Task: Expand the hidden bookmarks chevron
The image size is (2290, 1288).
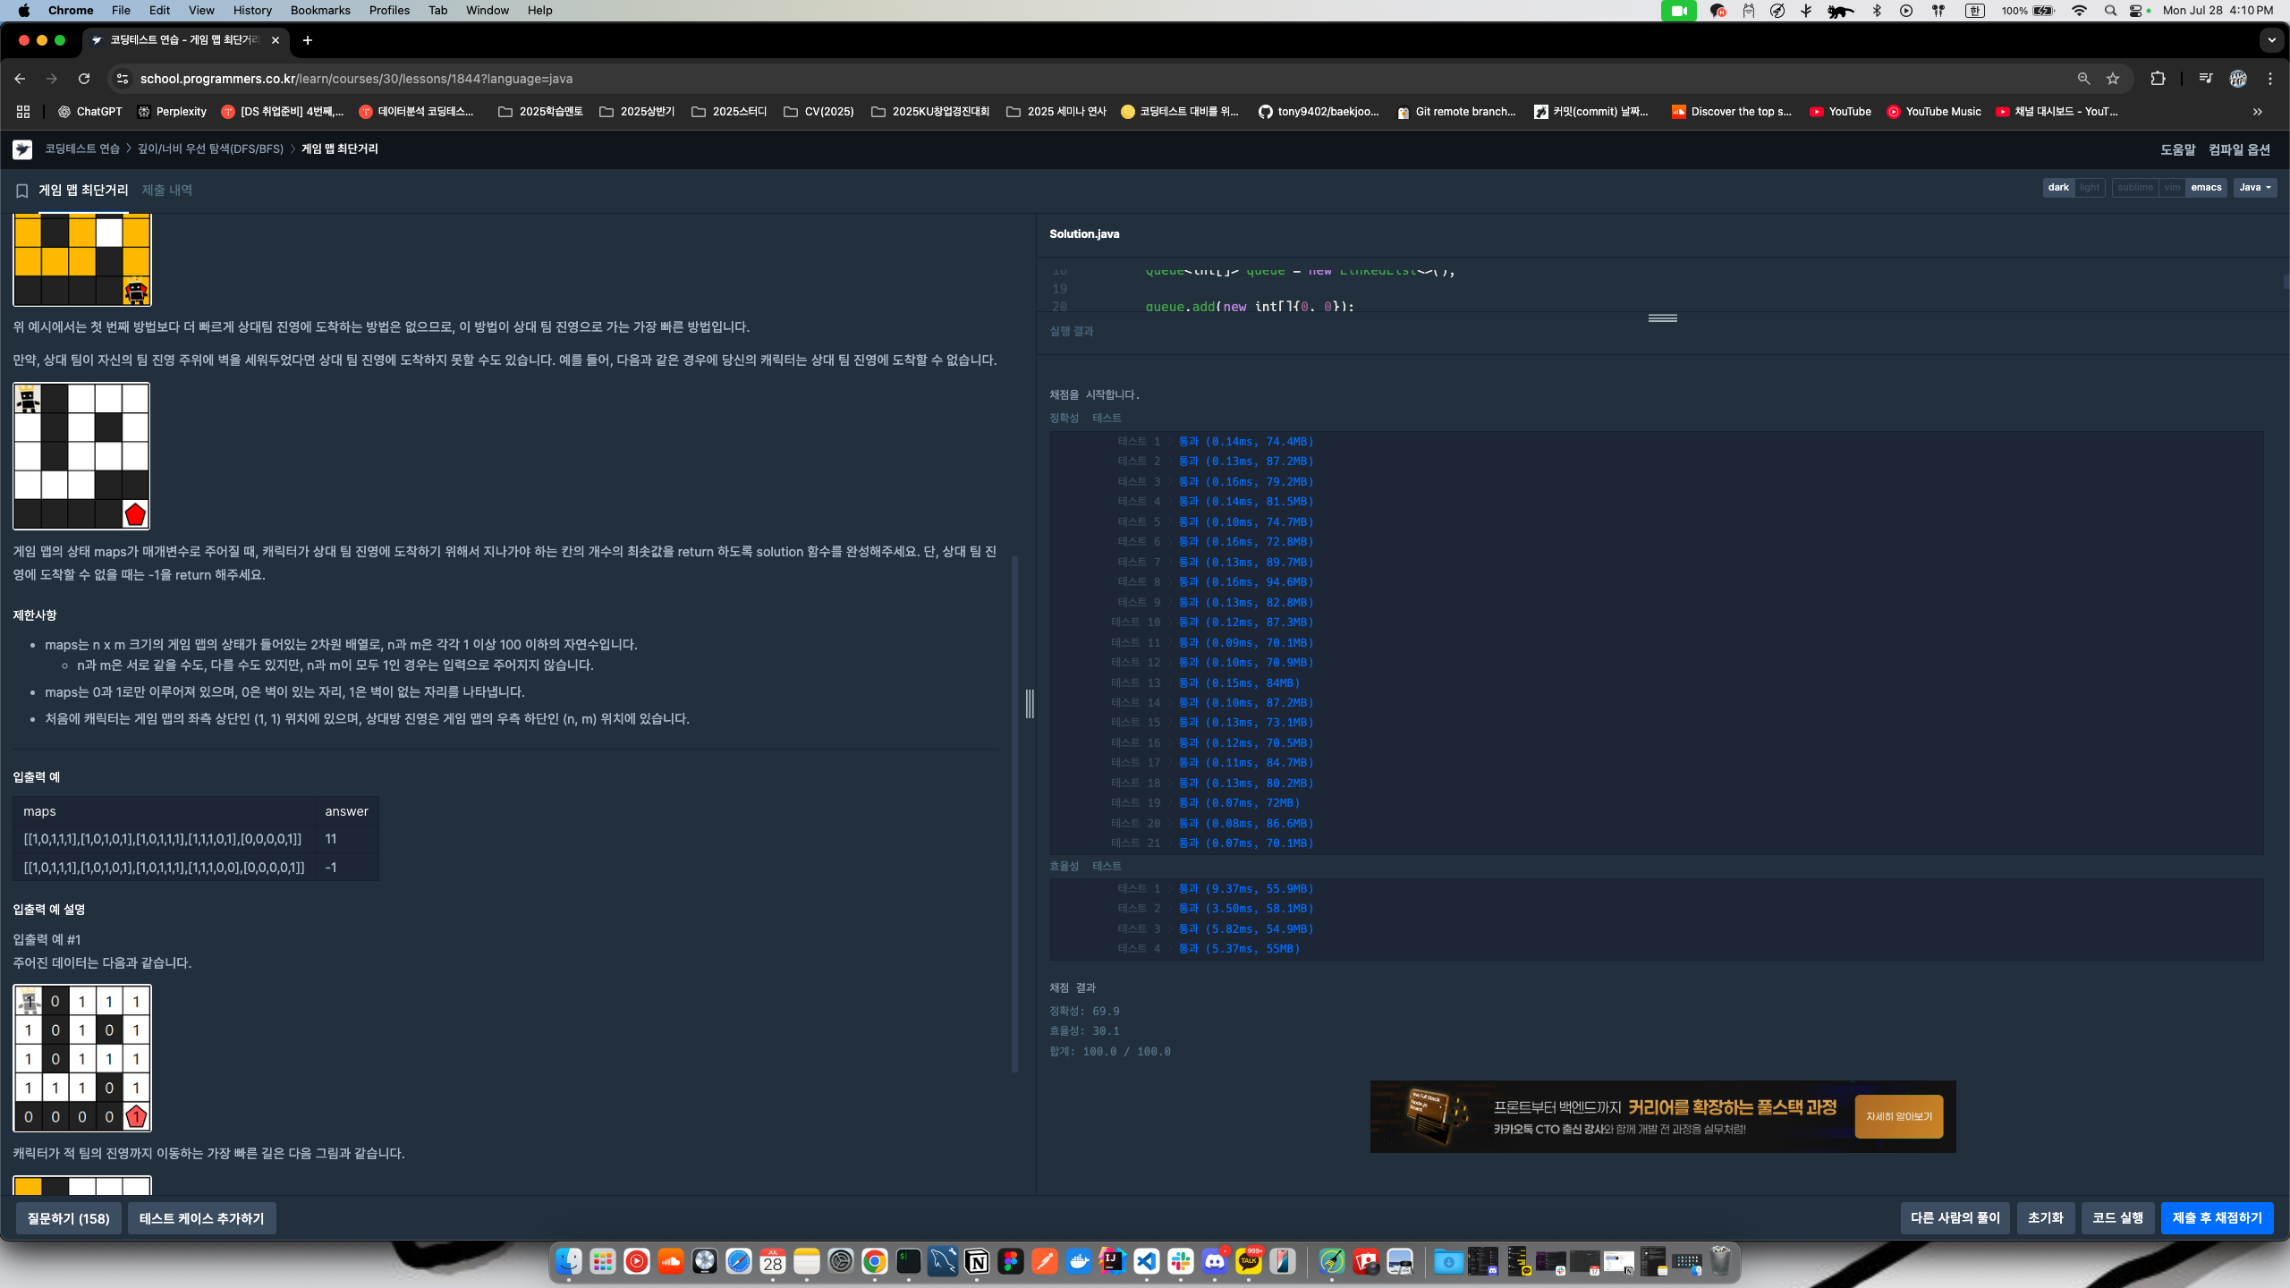Action: (x=2258, y=112)
